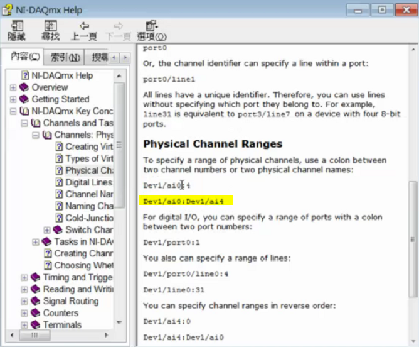419x347 pixels.
Task: Expand the Overview tree node
Action: tap(13, 87)
